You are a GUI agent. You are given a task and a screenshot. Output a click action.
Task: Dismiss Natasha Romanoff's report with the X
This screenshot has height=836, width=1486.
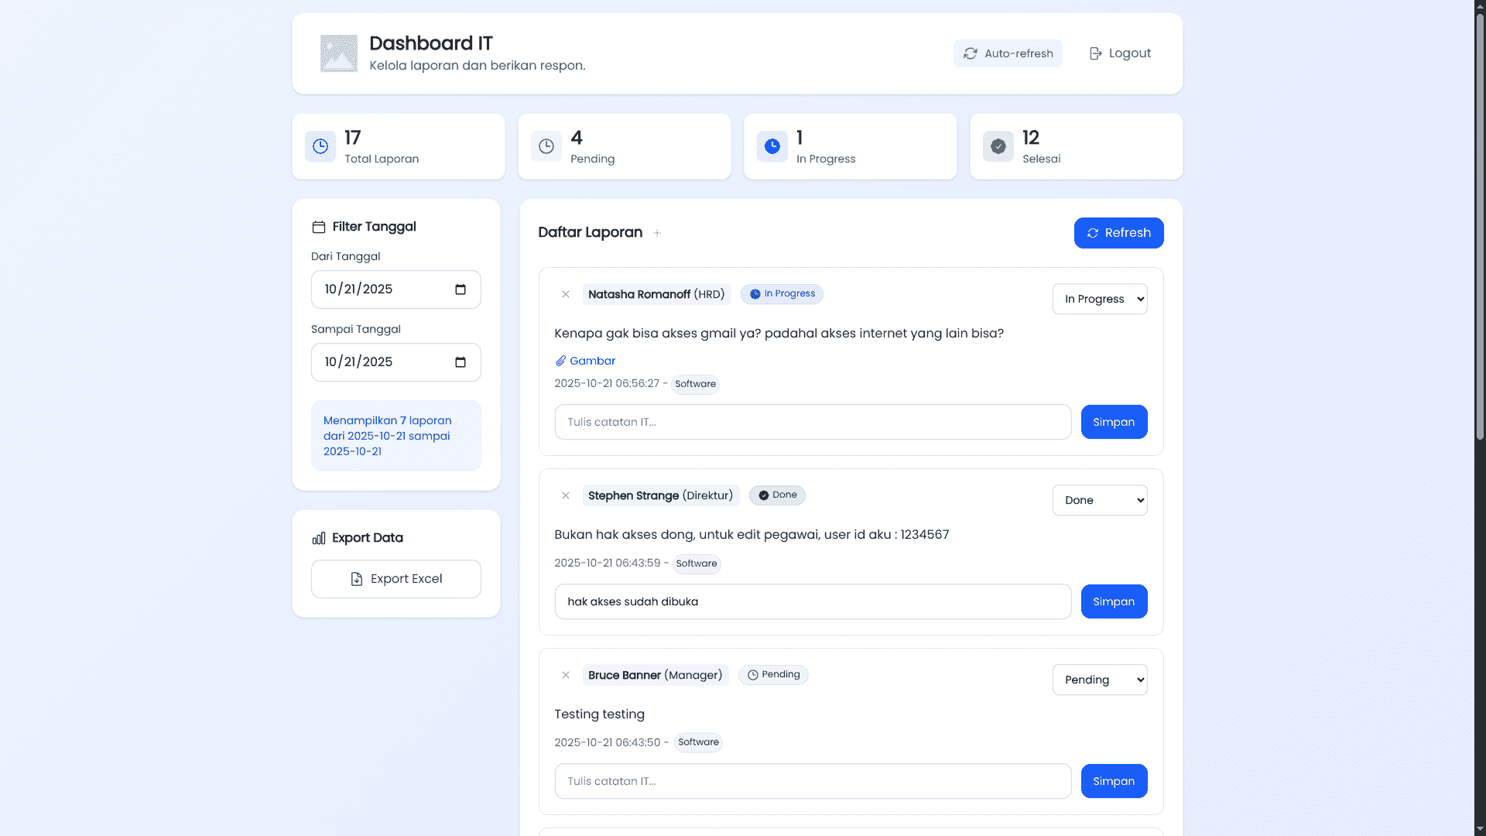click(x=566, y=294)
